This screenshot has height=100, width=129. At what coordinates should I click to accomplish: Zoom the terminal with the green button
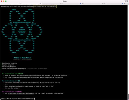(x=6, y=1)
